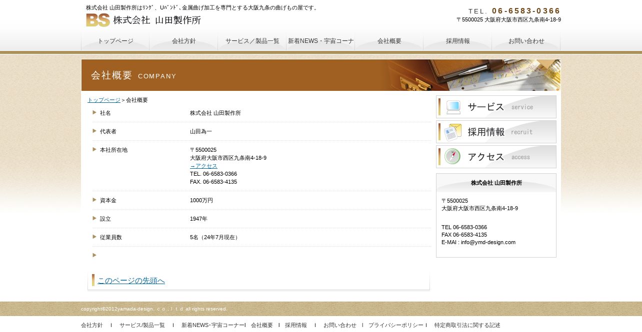Click the computer icon on サービス banner
The width and height of the screenshot is (642, 332).
point(453,107)
